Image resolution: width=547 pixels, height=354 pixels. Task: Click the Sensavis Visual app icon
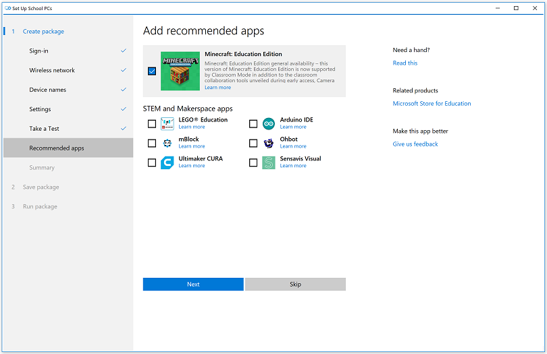pyautogui.click(x=269, y=163)
